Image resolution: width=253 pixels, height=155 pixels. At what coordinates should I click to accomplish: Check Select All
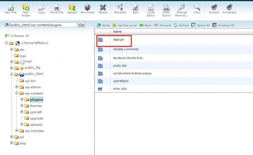tap(201, 25)
